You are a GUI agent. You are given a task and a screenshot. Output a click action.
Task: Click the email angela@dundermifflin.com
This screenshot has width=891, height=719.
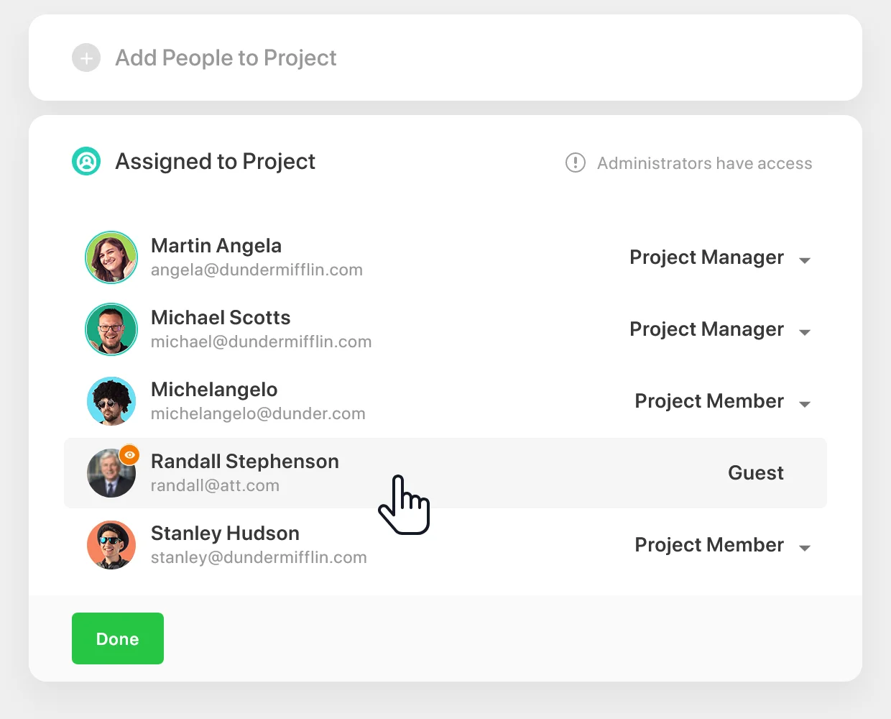tap(257, 270)
